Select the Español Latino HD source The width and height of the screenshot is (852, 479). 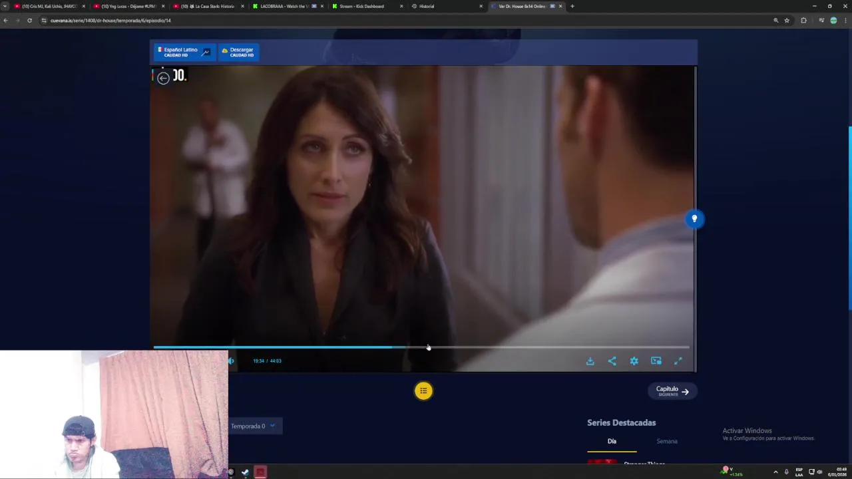pos(184,52)
